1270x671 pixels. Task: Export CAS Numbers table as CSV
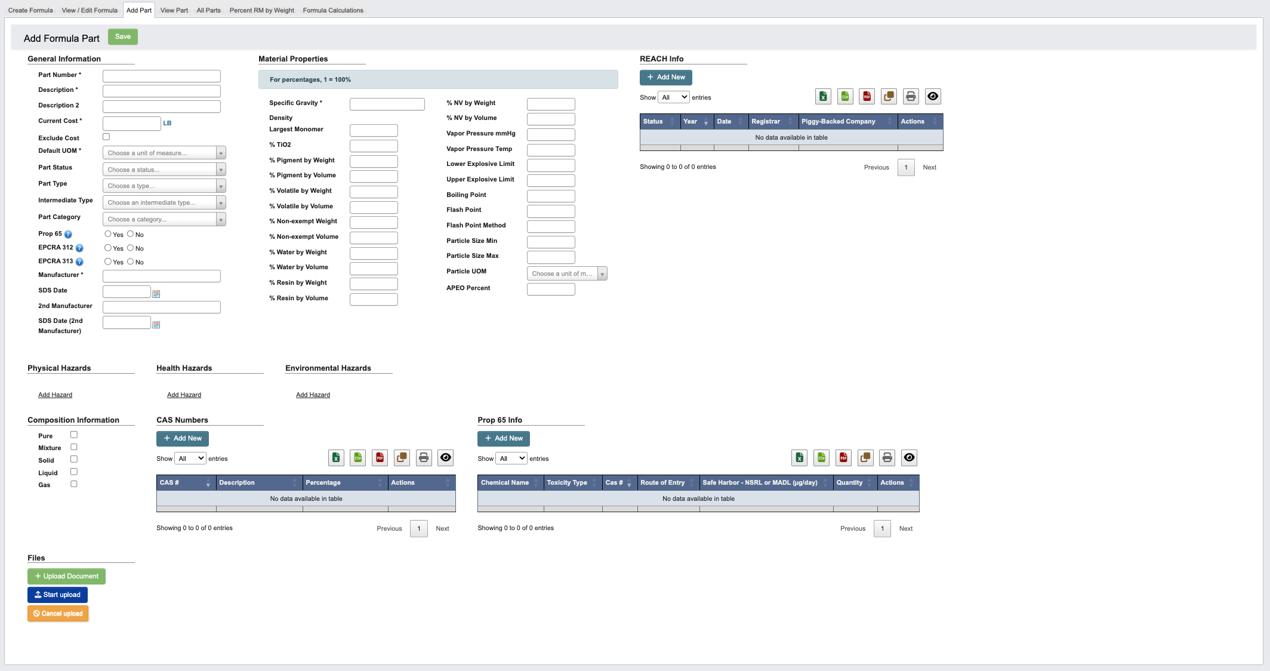[357, 458]
